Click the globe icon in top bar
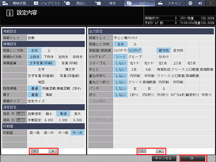216x162 pixels. tap(190, 3)
